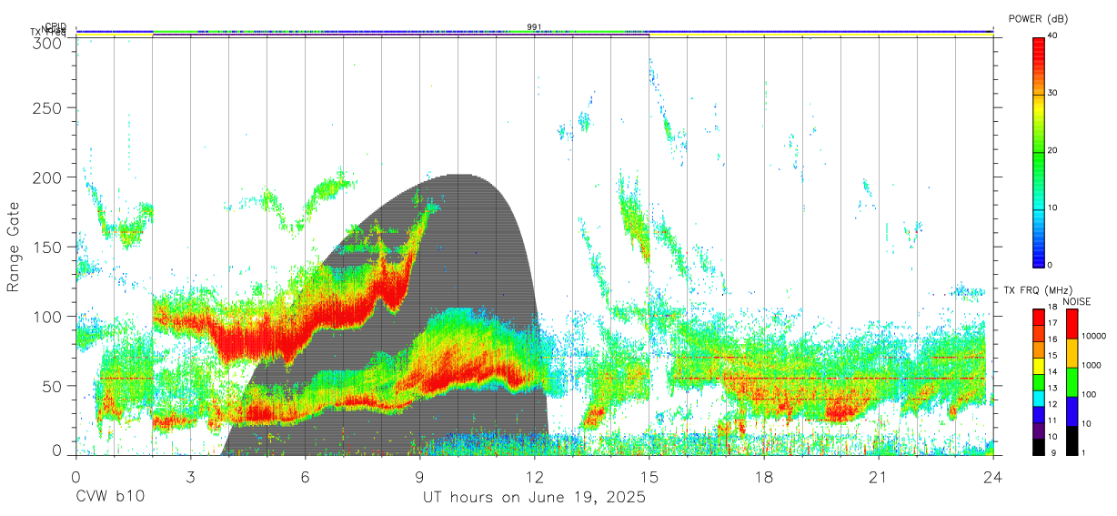Viewport: 1117px width, 516px height.
Task: Click the NOISE legend title
Action: (x=1076, y=301)
